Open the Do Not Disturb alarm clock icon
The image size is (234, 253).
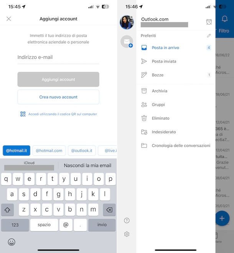tap(209, 22)
